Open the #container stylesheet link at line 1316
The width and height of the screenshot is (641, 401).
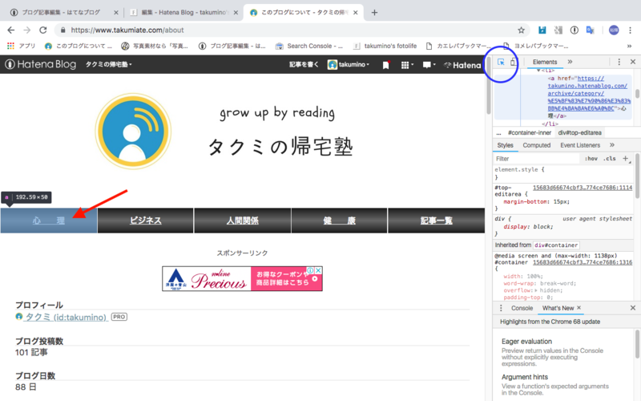pos(583,262)
